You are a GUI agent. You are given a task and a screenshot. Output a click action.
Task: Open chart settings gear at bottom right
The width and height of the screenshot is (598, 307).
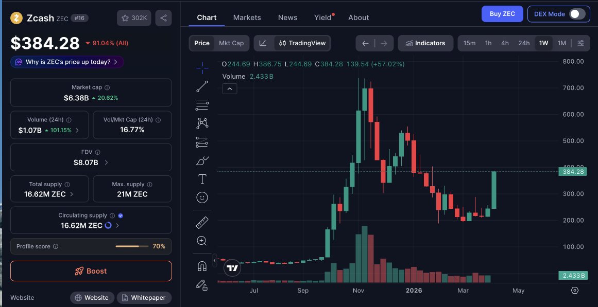click(x=575, y=291)
